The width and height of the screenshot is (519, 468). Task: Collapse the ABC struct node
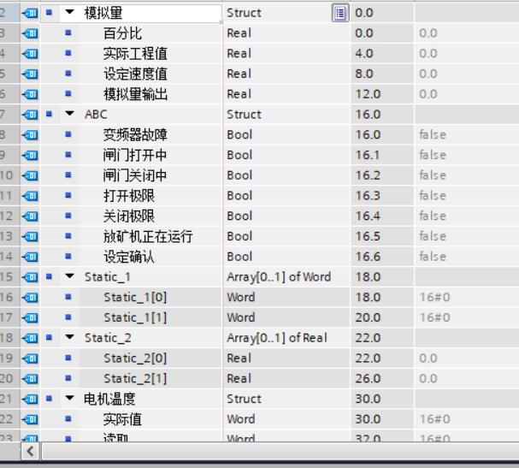69,115
